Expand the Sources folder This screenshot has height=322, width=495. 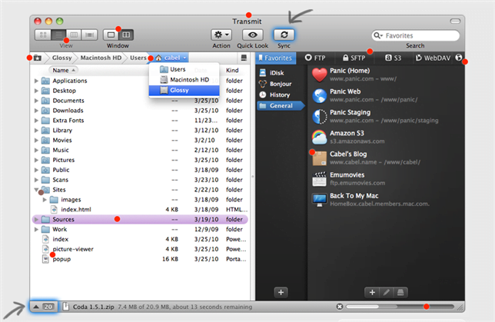36,219
